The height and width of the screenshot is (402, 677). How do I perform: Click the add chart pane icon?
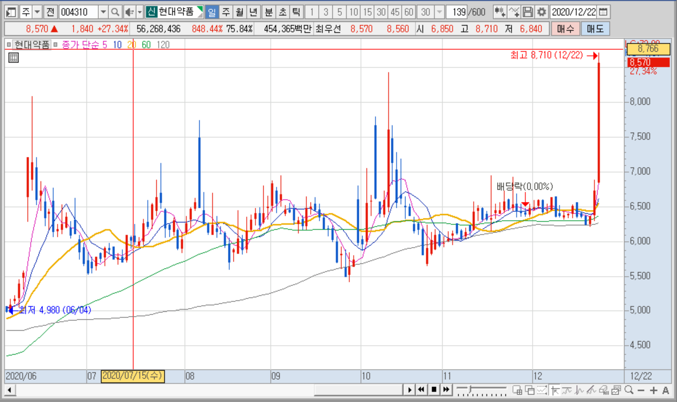[518, 390]
